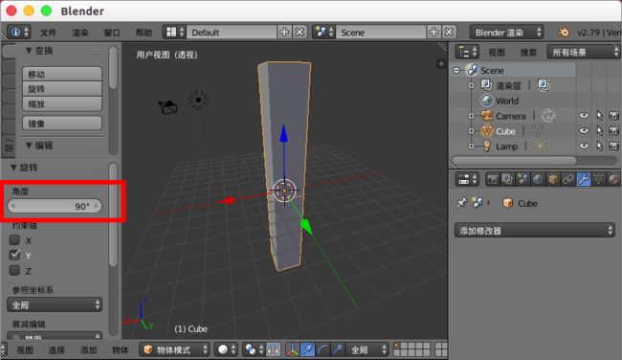Open the World properties tab icon
Viewport: 622px width, 360px height.
(x=538, y=179)
